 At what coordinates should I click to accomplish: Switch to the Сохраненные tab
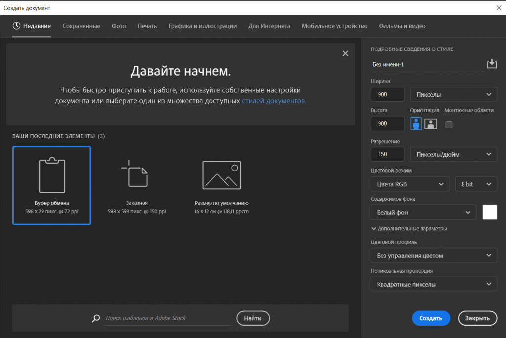click(82, 26)
